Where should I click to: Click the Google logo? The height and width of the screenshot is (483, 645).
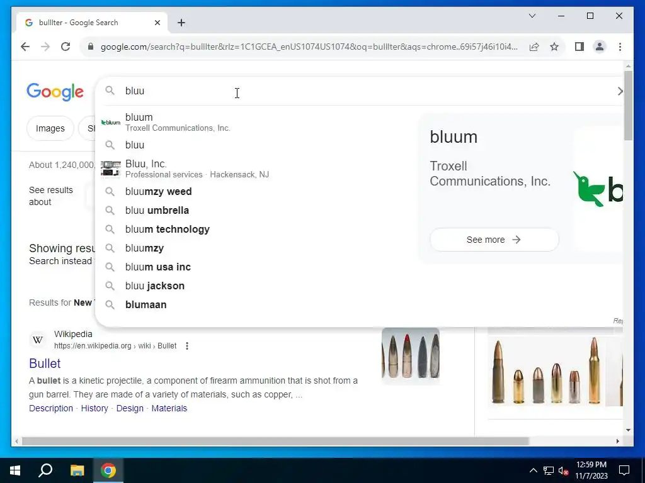[55, 92]
